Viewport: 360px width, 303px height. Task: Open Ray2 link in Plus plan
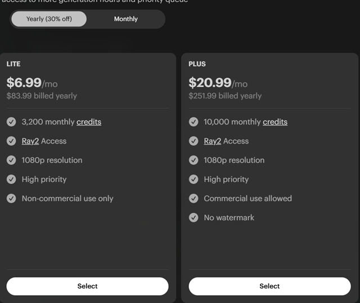pyautogui.click(x=213, y=141)
